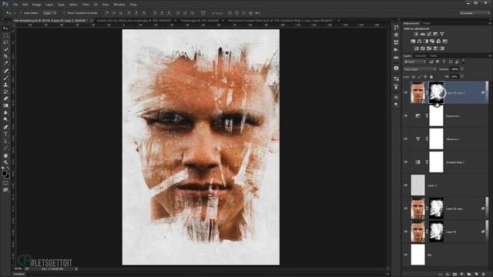
Task: Add a Brightness/Contrast adjustment
Action: pos(416,34)
